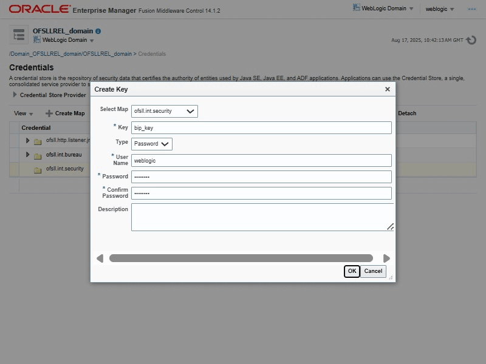
Task: Click OK in Create Key dialog
Action: pyautogui.click(x=352, y=271)
